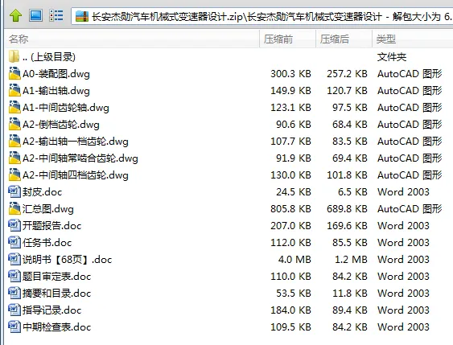Select file A2-输出轴一档齿轮.dwg

click(76, 142)
